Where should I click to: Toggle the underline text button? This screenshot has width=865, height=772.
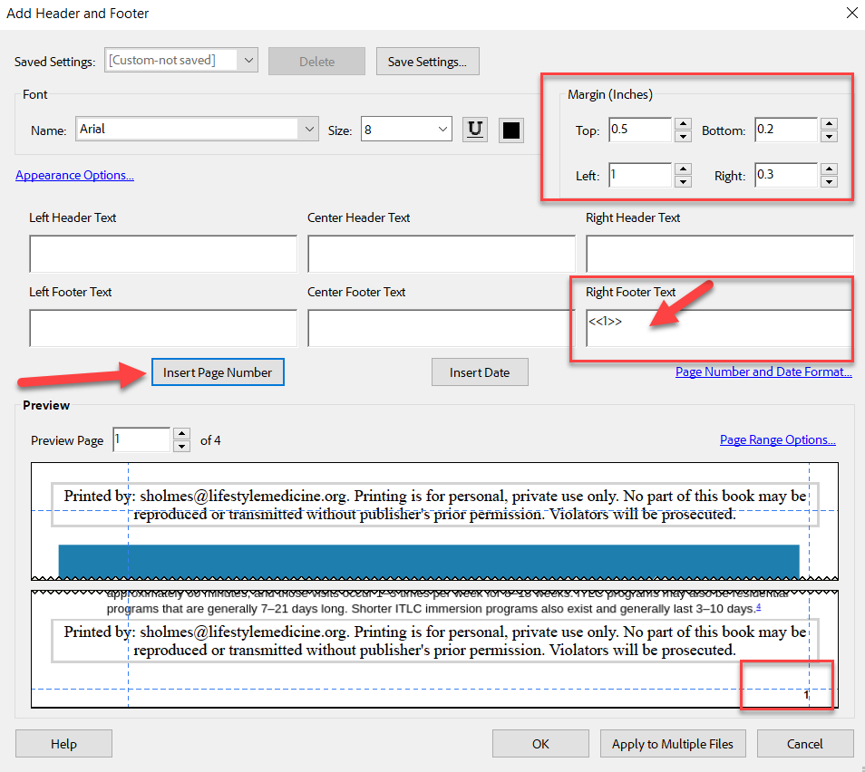[474, 130]
